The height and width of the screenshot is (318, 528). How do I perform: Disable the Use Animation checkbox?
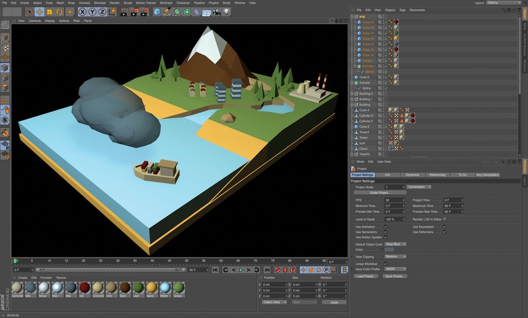click(x=386, y=227)
